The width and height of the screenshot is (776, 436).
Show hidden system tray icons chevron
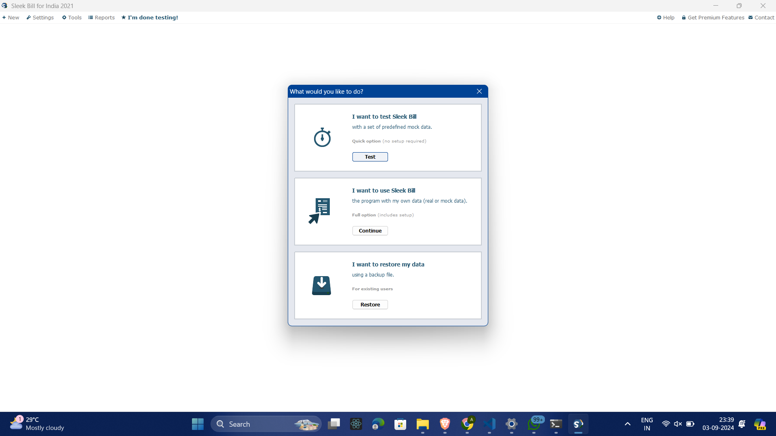627,424
